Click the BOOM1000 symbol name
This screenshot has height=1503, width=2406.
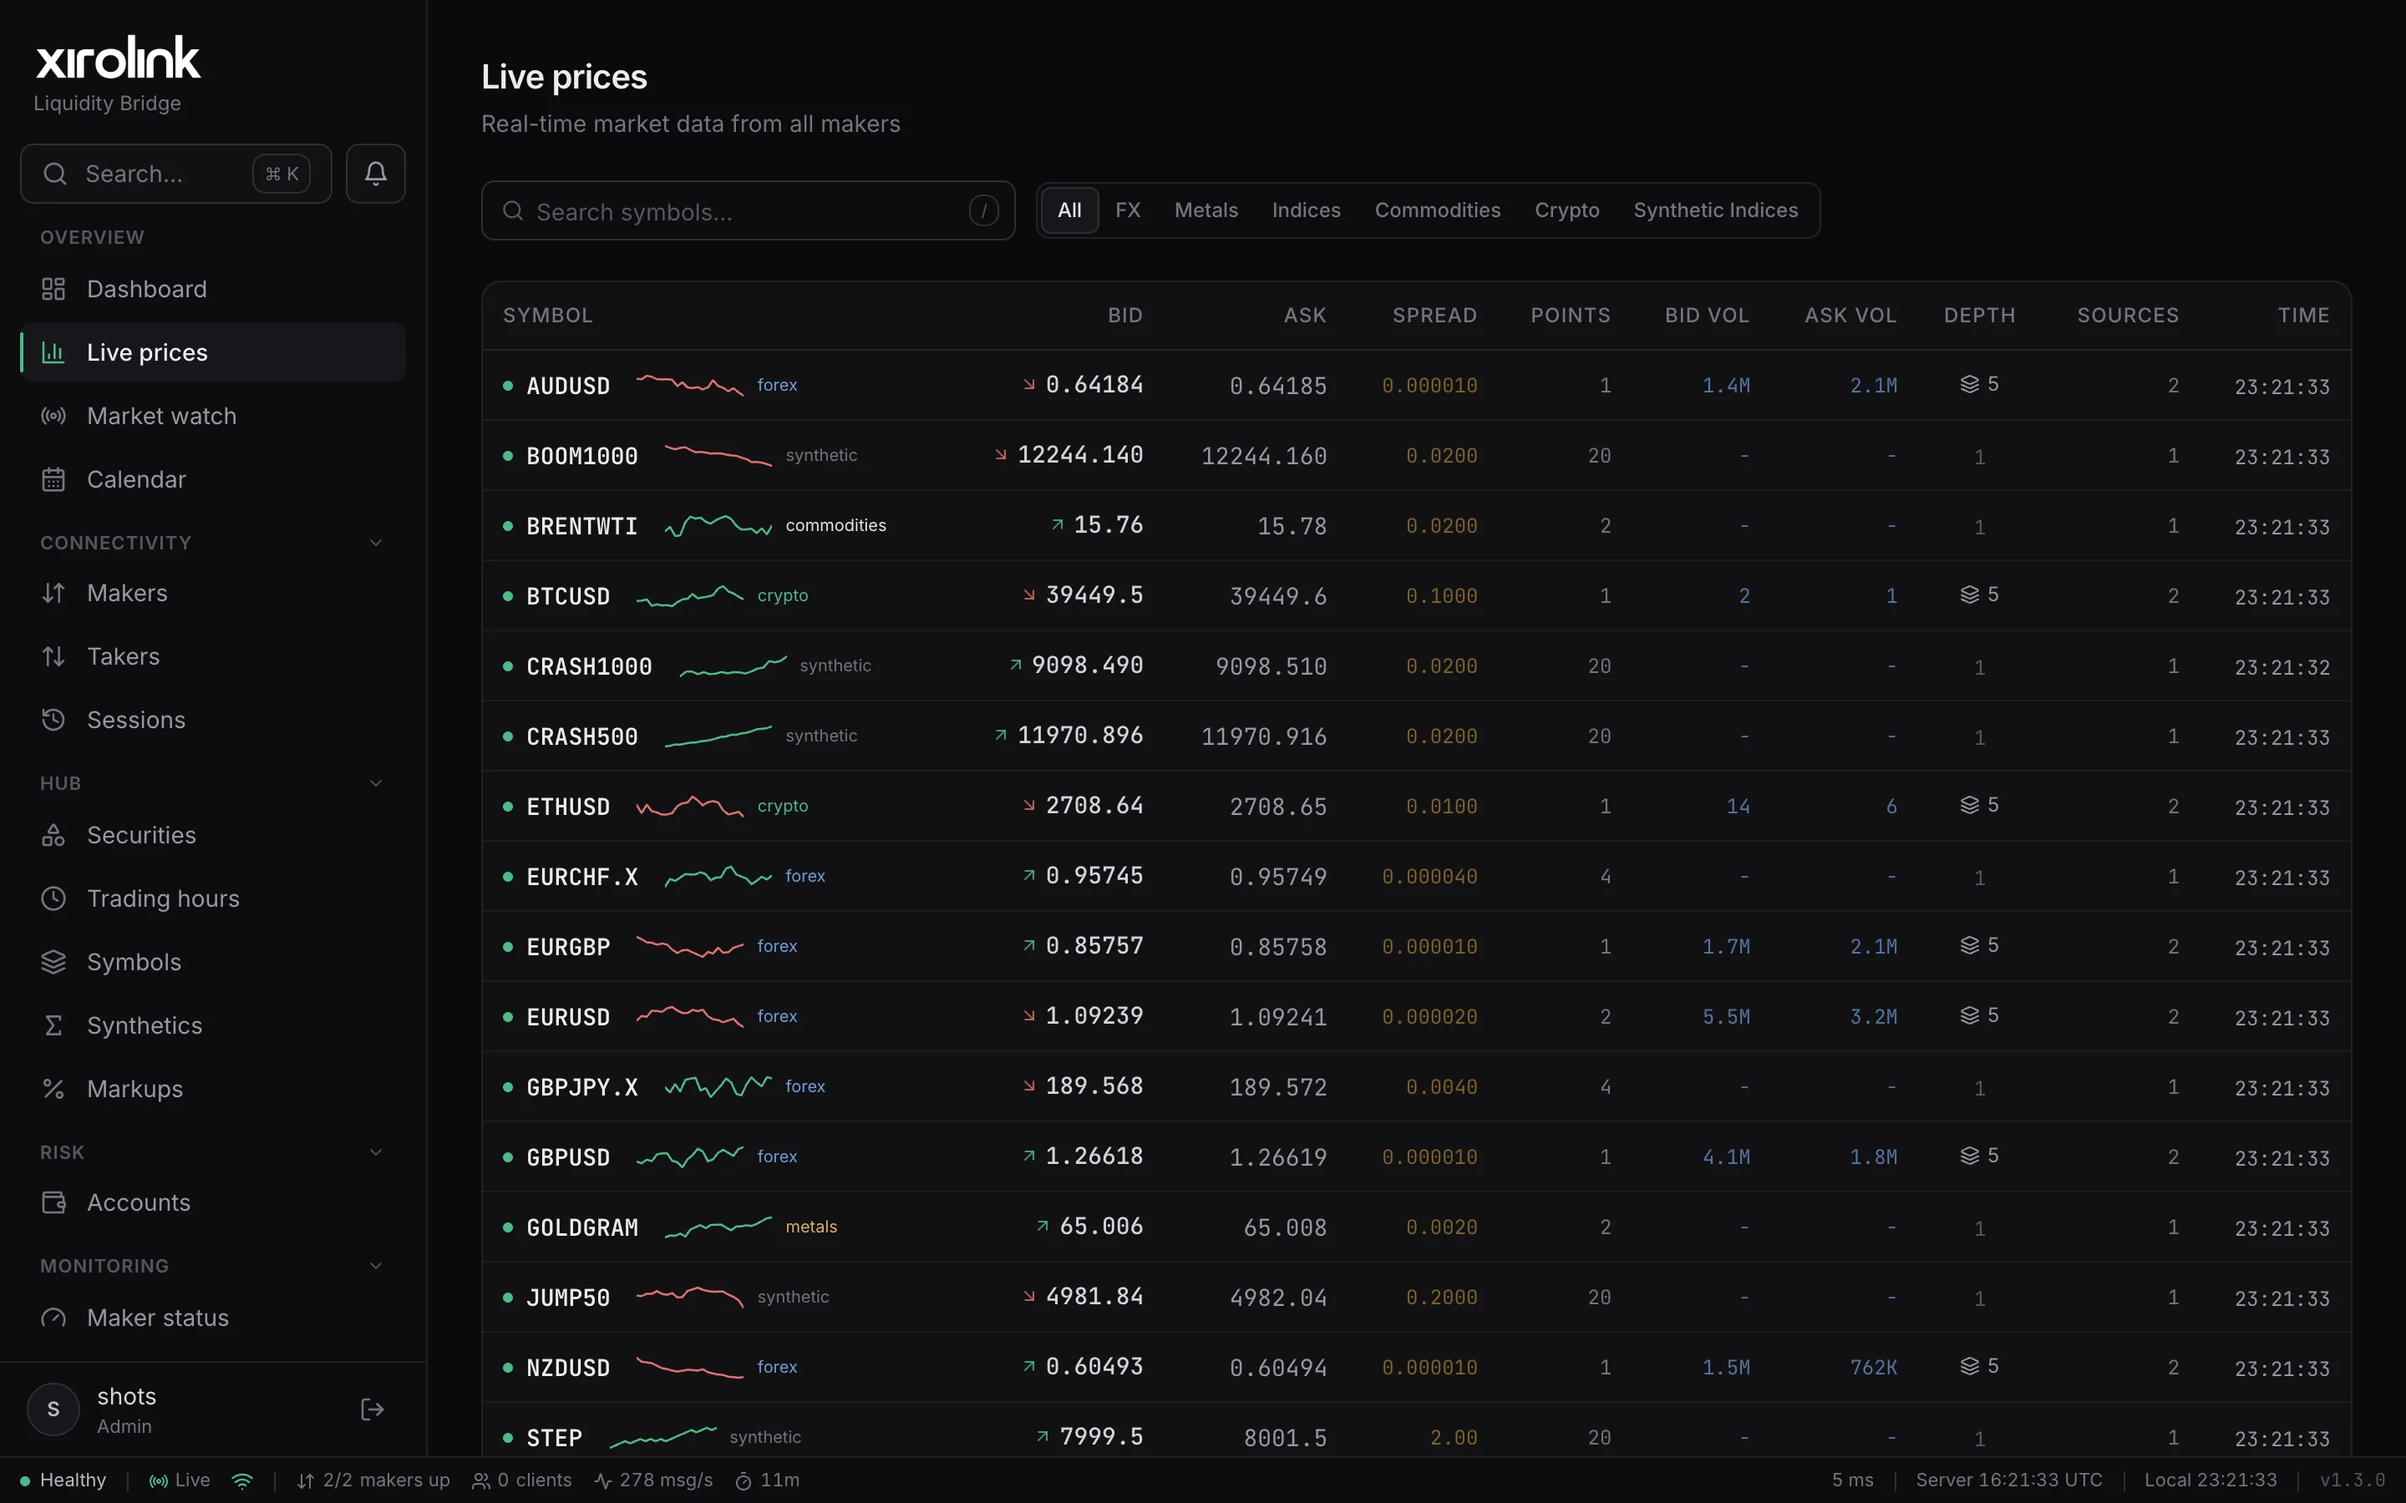[581, 455]
